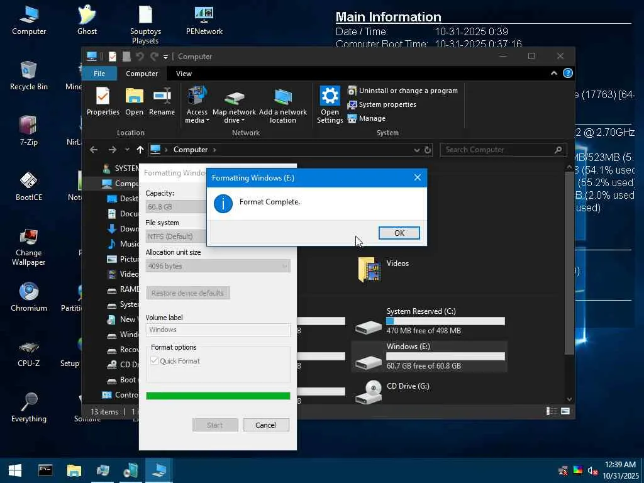This screenshot has height=483, width=644.
Task: Click the network tray icon
Action: (x=563, y=470)
